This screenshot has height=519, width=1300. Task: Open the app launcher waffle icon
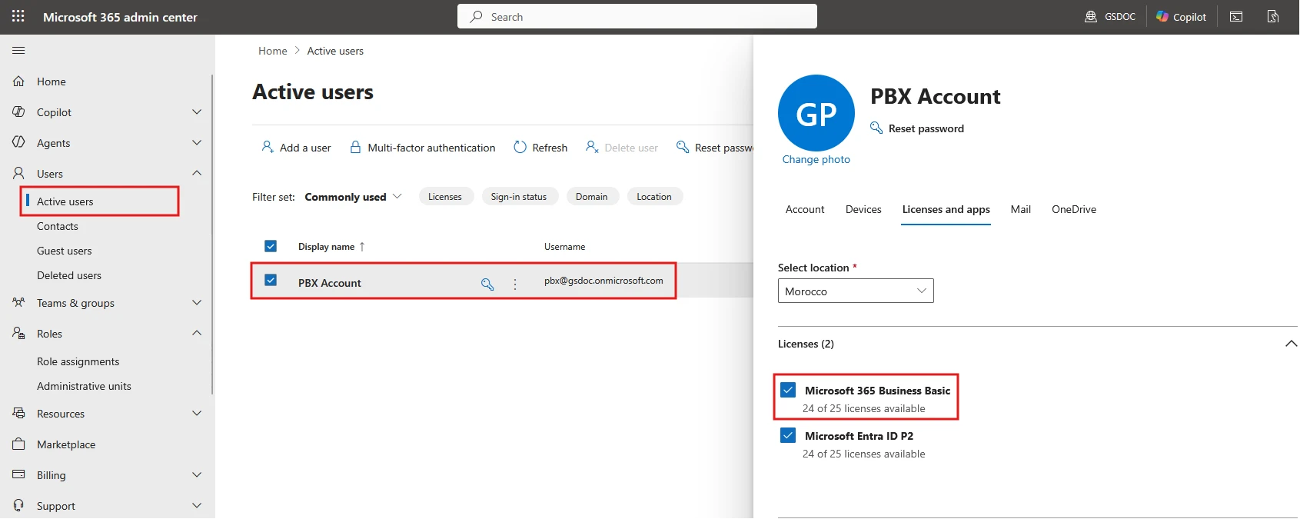pyautogui.click(x=18, y=16)
